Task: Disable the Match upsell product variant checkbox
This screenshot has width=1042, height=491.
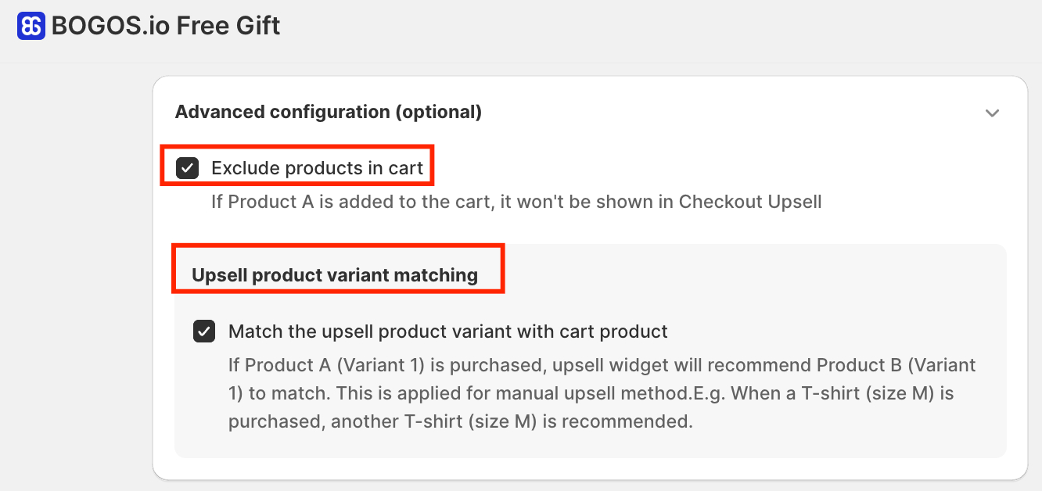Action: pyautogui.click(x=204, y=332)
